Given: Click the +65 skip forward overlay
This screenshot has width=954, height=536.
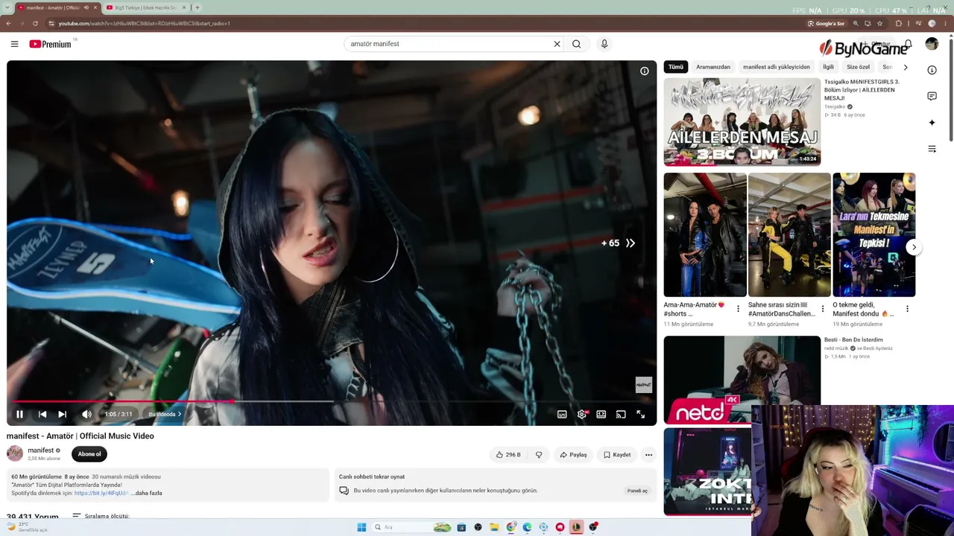Looking at the screenshot, I should click(619, 243).
